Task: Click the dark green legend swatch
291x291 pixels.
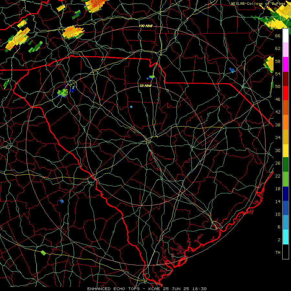Action: click(286, 165)
